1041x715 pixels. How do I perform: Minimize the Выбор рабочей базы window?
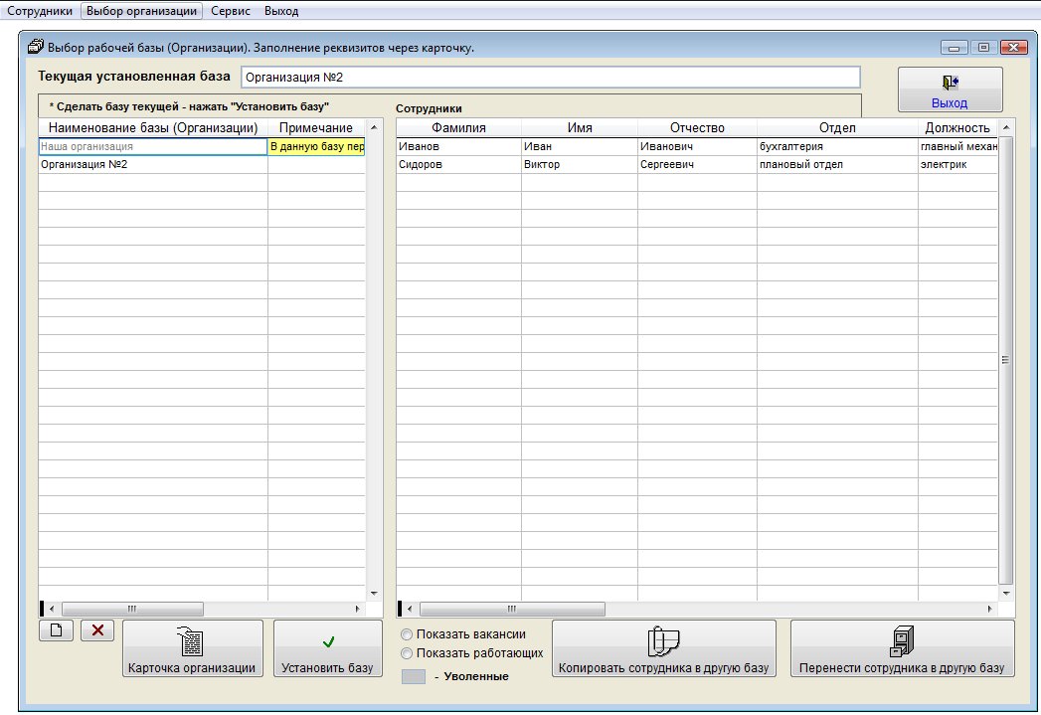(954, 48)
